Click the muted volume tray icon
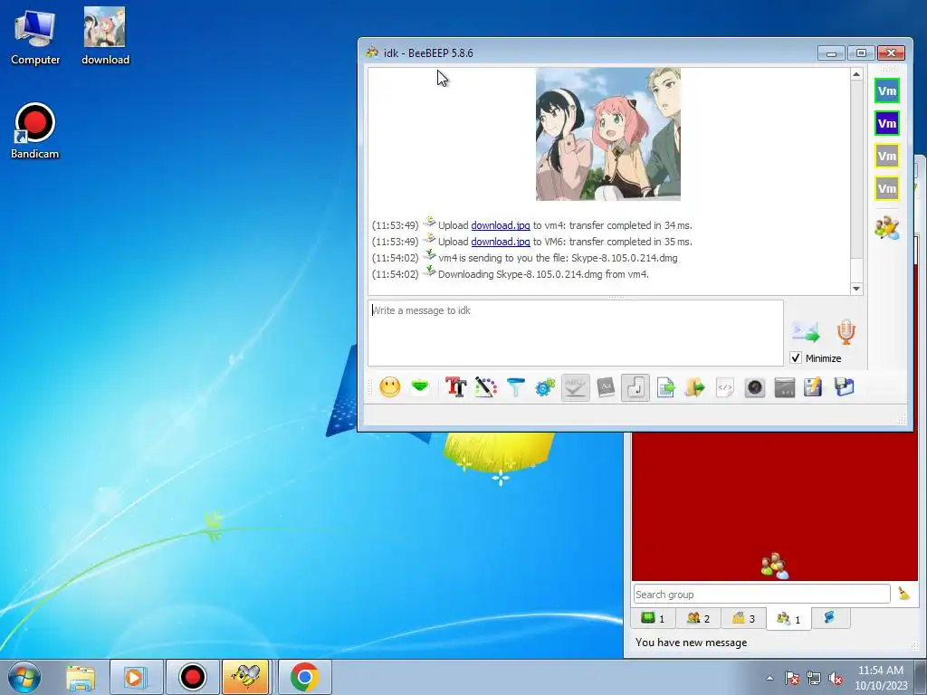The width and height of the screenshot is (927, 695). (836, 678)
